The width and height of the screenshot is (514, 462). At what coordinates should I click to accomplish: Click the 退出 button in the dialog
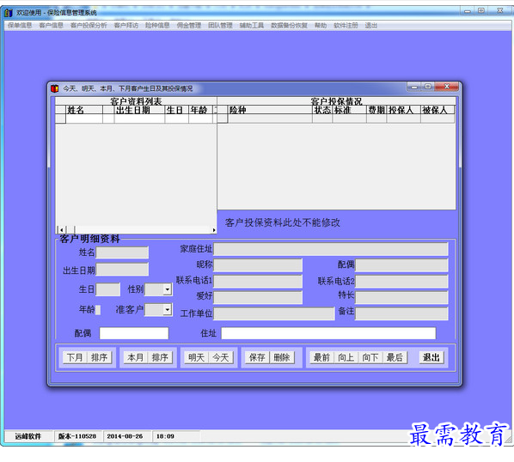[431, 357]
